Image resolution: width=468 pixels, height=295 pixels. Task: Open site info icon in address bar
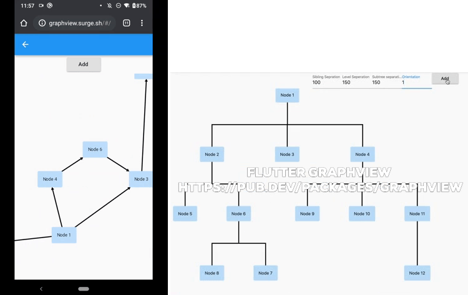click(x=42, y=23)
